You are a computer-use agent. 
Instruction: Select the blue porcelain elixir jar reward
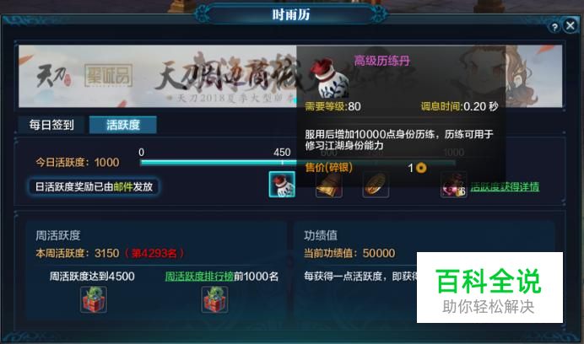tap(282, 185)
